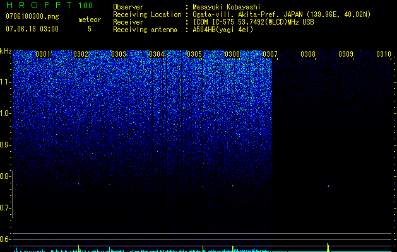Click the observer name Masayuki Kobayashi
The height and width of the screenshot is (252, 397).
coord(227,7)
